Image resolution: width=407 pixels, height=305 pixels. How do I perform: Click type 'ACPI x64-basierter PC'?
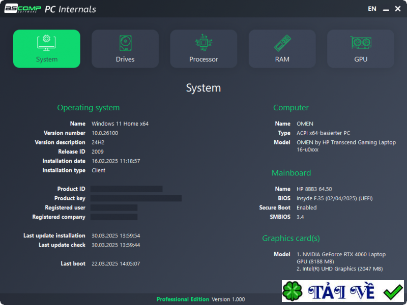324,133
